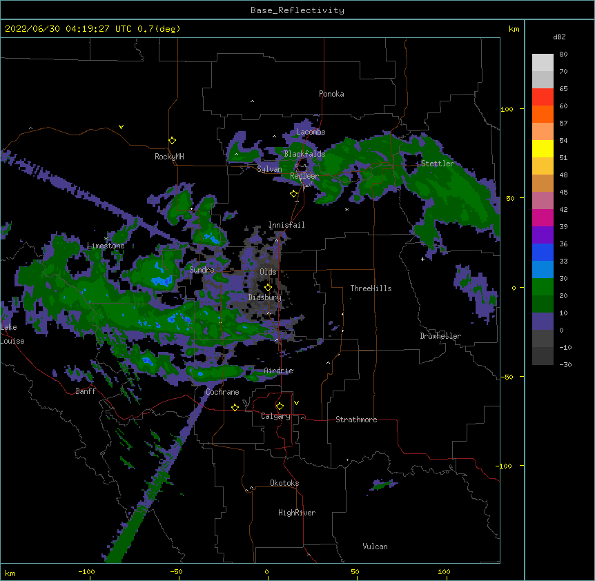Click the yellow v marker northeast of Calgary

296,403
